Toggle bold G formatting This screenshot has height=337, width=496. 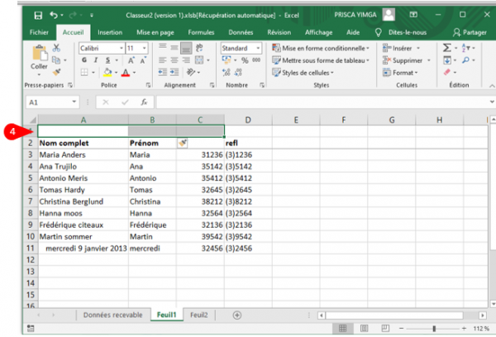pyautogui.click(x=84, y=60)
